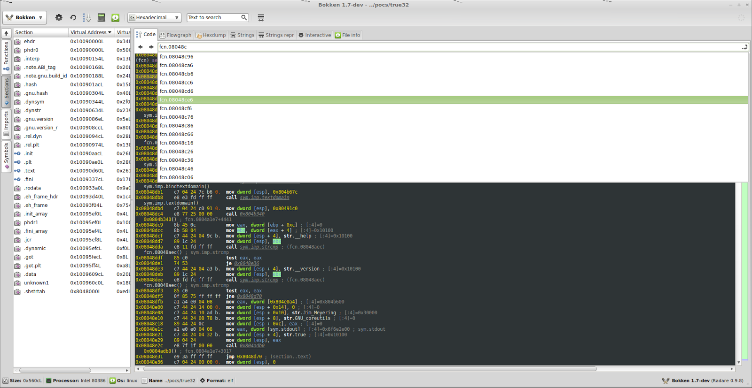Select the .dynsym section row
Viewport: 752px width, 388px height.
(x=71, y=102)
